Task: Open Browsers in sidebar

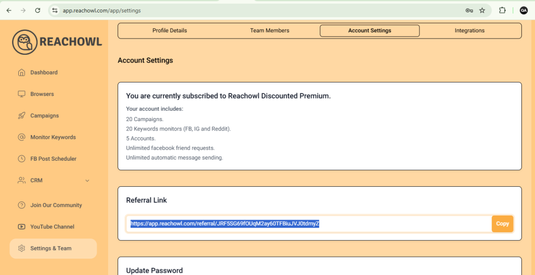Action: 53,94
